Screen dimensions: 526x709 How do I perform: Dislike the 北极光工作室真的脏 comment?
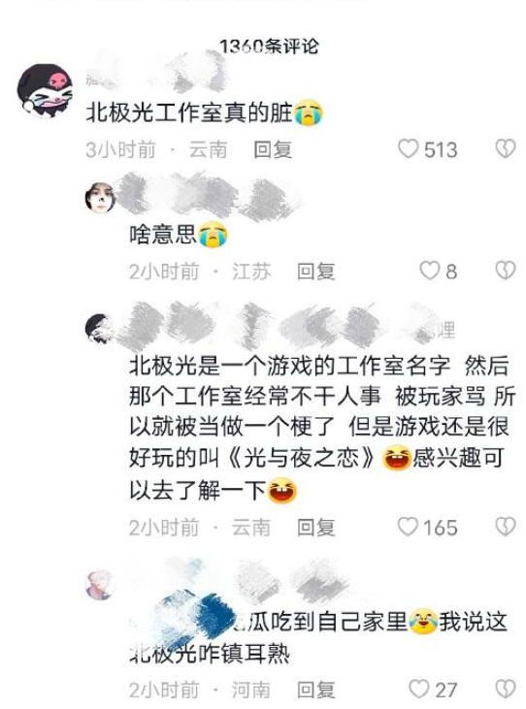click(506, 148)
